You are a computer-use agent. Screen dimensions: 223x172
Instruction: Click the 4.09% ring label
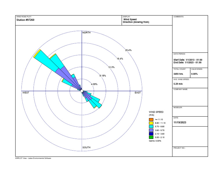(x=94, y=84)
